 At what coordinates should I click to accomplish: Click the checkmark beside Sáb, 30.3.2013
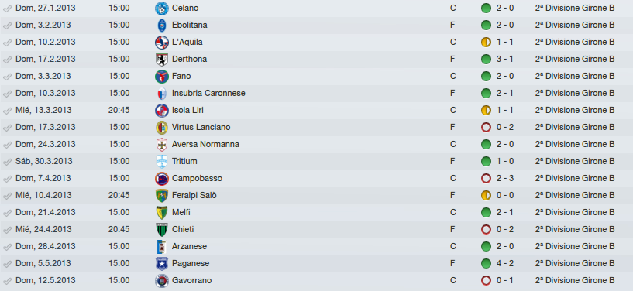click(x=7, y=162)
